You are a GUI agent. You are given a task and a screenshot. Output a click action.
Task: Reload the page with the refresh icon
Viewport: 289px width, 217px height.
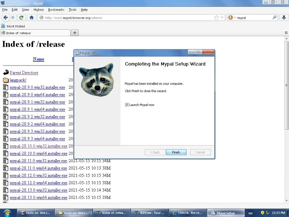pos(21,18)
